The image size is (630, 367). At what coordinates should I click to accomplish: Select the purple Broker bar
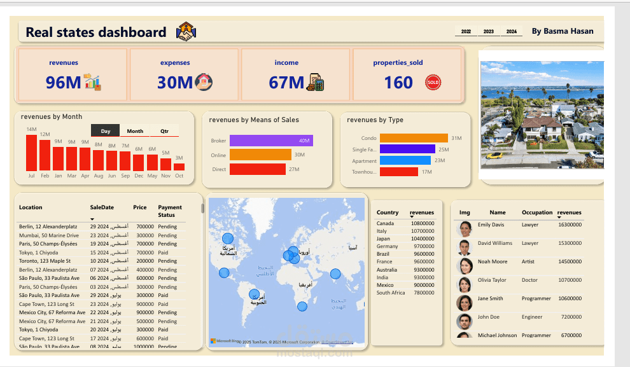271,141
